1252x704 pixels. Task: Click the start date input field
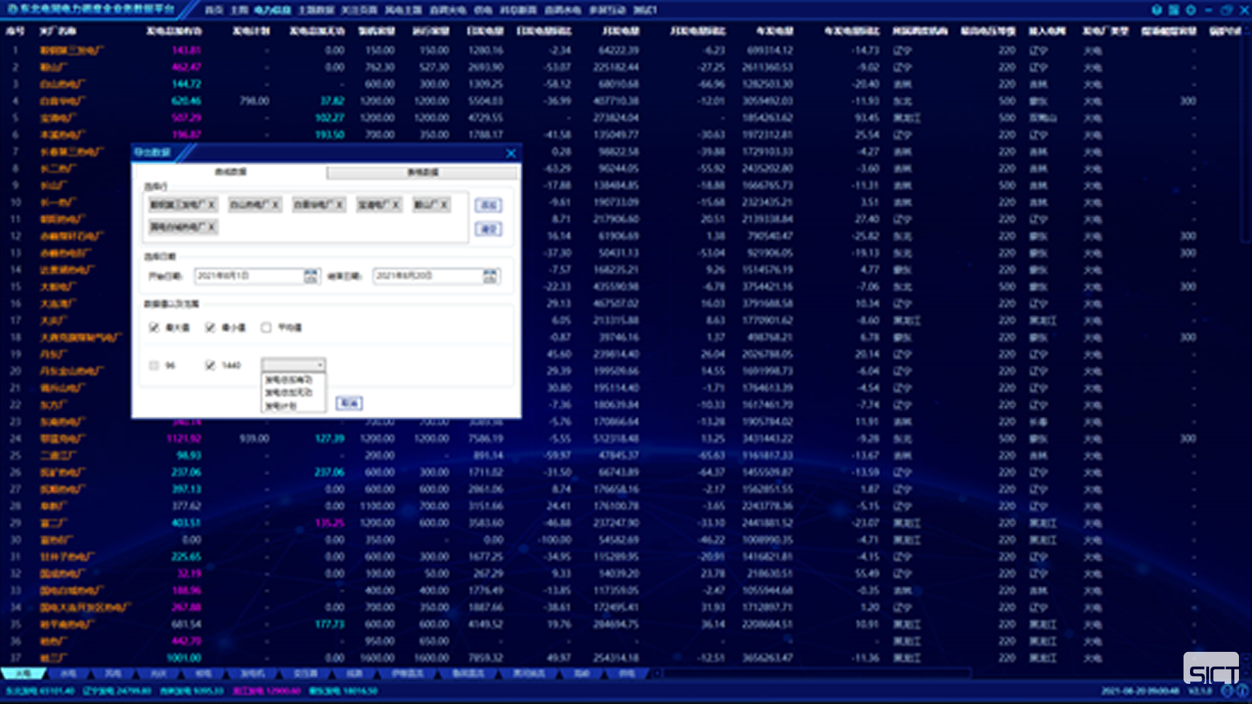248,276
